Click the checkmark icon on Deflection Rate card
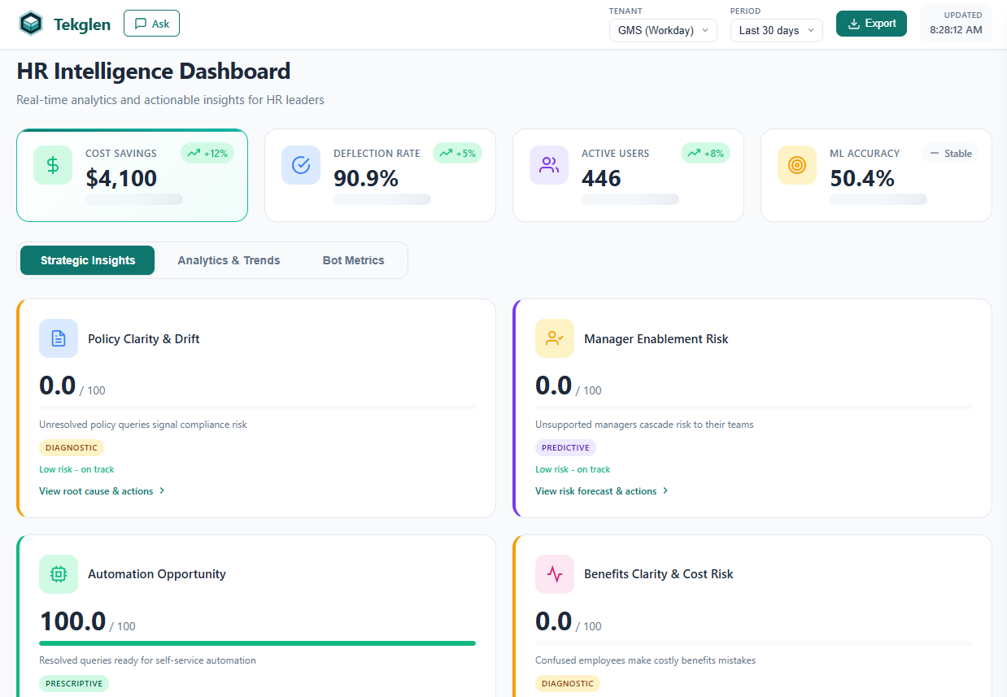This screenshot has width=1007, height=697. pos(301,165)
